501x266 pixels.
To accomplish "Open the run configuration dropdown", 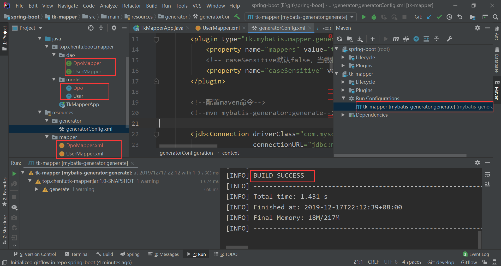I will [352, 17].
